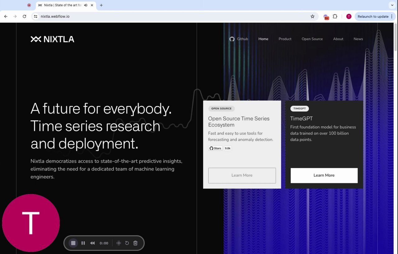Click the browser forward arrow
The image size is (398, 254).
point(15,17)
